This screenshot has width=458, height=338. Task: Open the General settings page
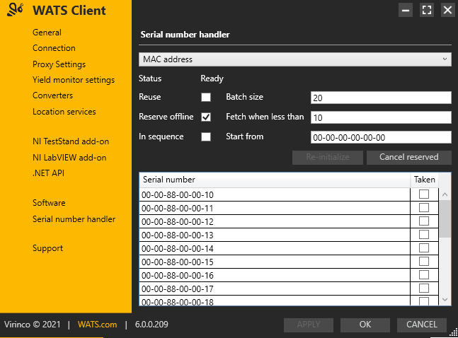click(47, 33)
